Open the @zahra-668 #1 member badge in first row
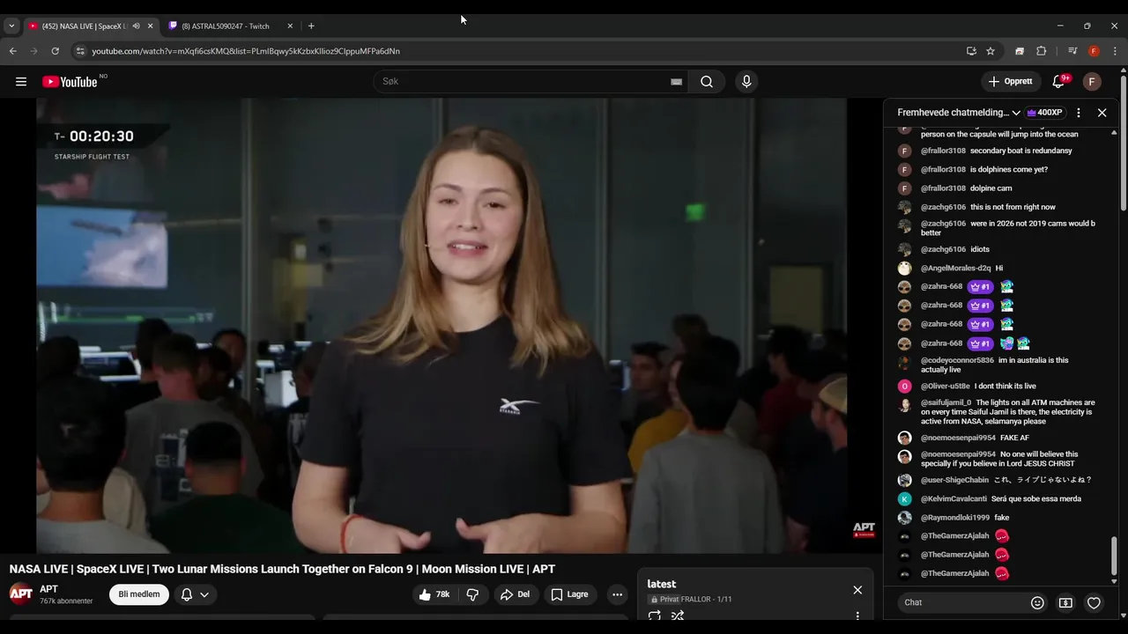The width and height of the screenshot is (1128, 634). point(979,287)
